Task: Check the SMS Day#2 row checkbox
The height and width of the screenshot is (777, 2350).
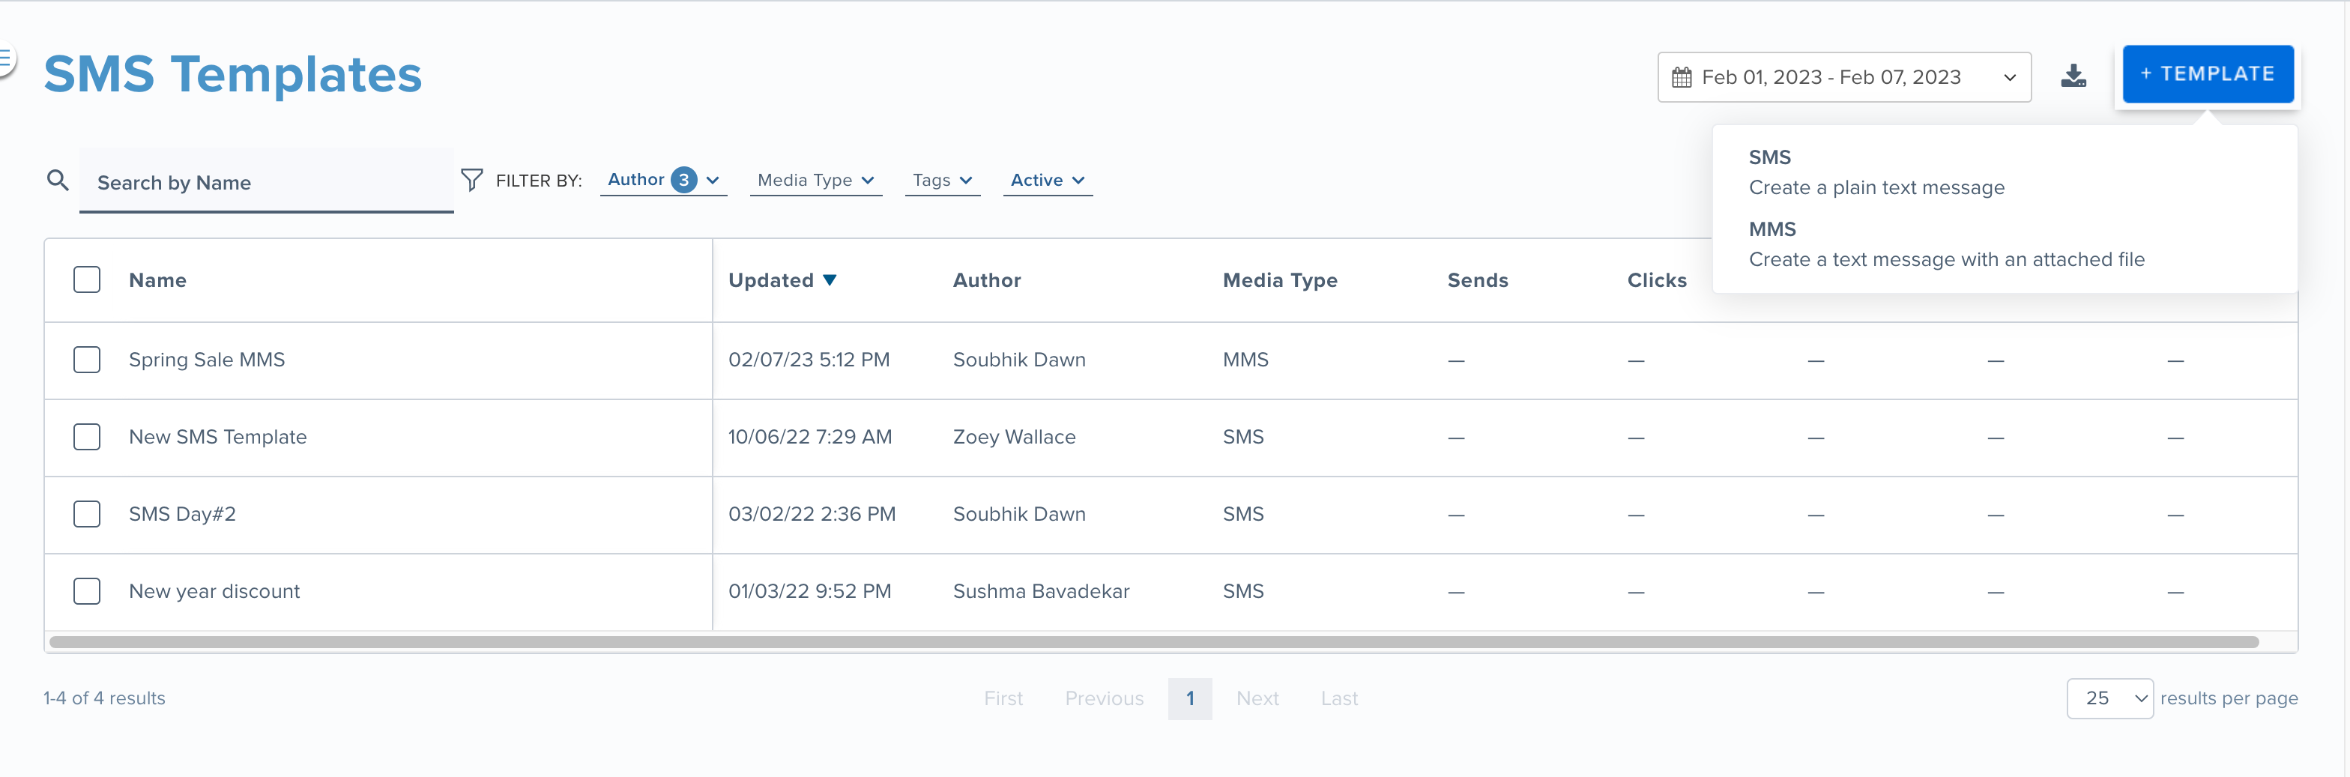Action: tap(87, 514)
